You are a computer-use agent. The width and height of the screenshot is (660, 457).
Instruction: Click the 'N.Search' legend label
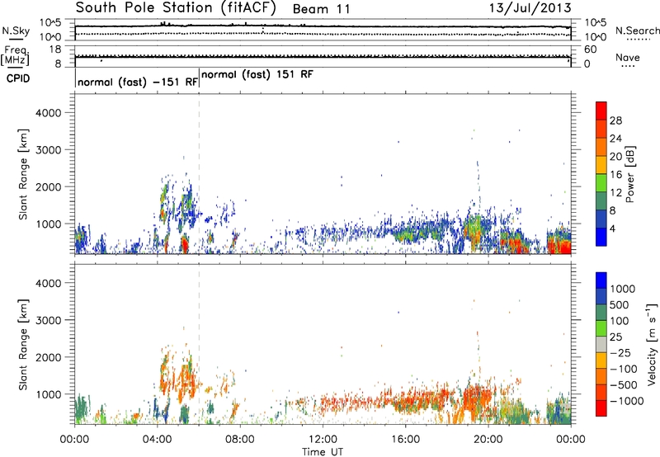[637, 31]
